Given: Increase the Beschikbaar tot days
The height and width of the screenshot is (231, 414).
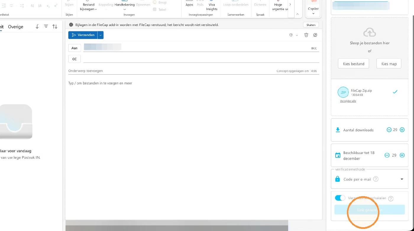Looking at the screenshot, I should click(402, 155).
